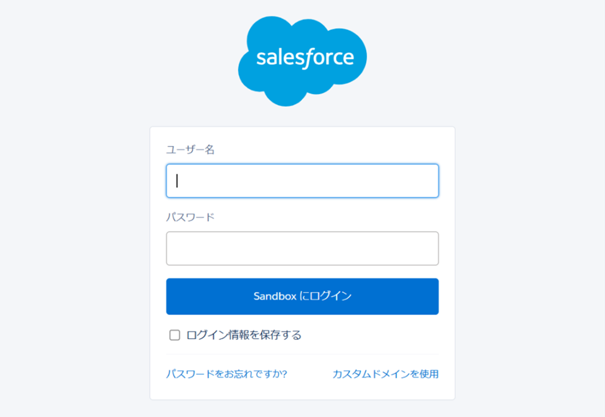
Task: Click the ログイン情報を保存する label text
Action: point(244,335)
